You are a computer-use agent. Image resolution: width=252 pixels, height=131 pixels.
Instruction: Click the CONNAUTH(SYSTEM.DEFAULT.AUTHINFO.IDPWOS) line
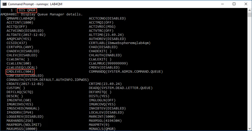pyautogui.click(x=48, y=80)
